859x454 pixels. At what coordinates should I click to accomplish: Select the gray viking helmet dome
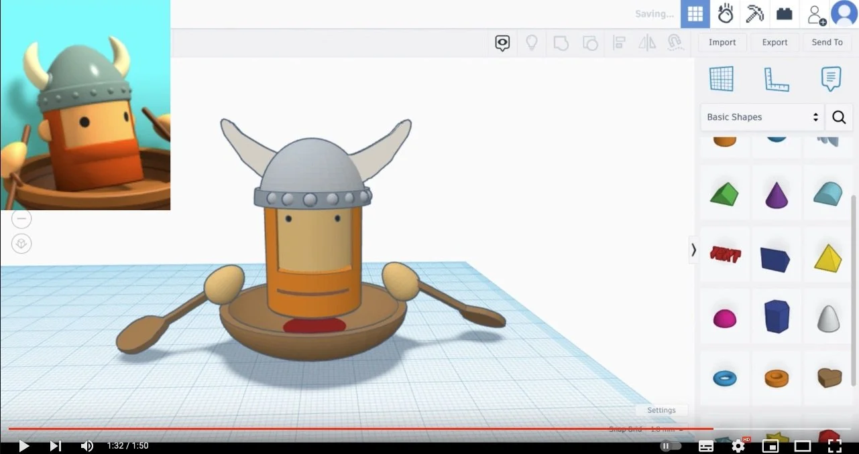[x=313, y=165]
